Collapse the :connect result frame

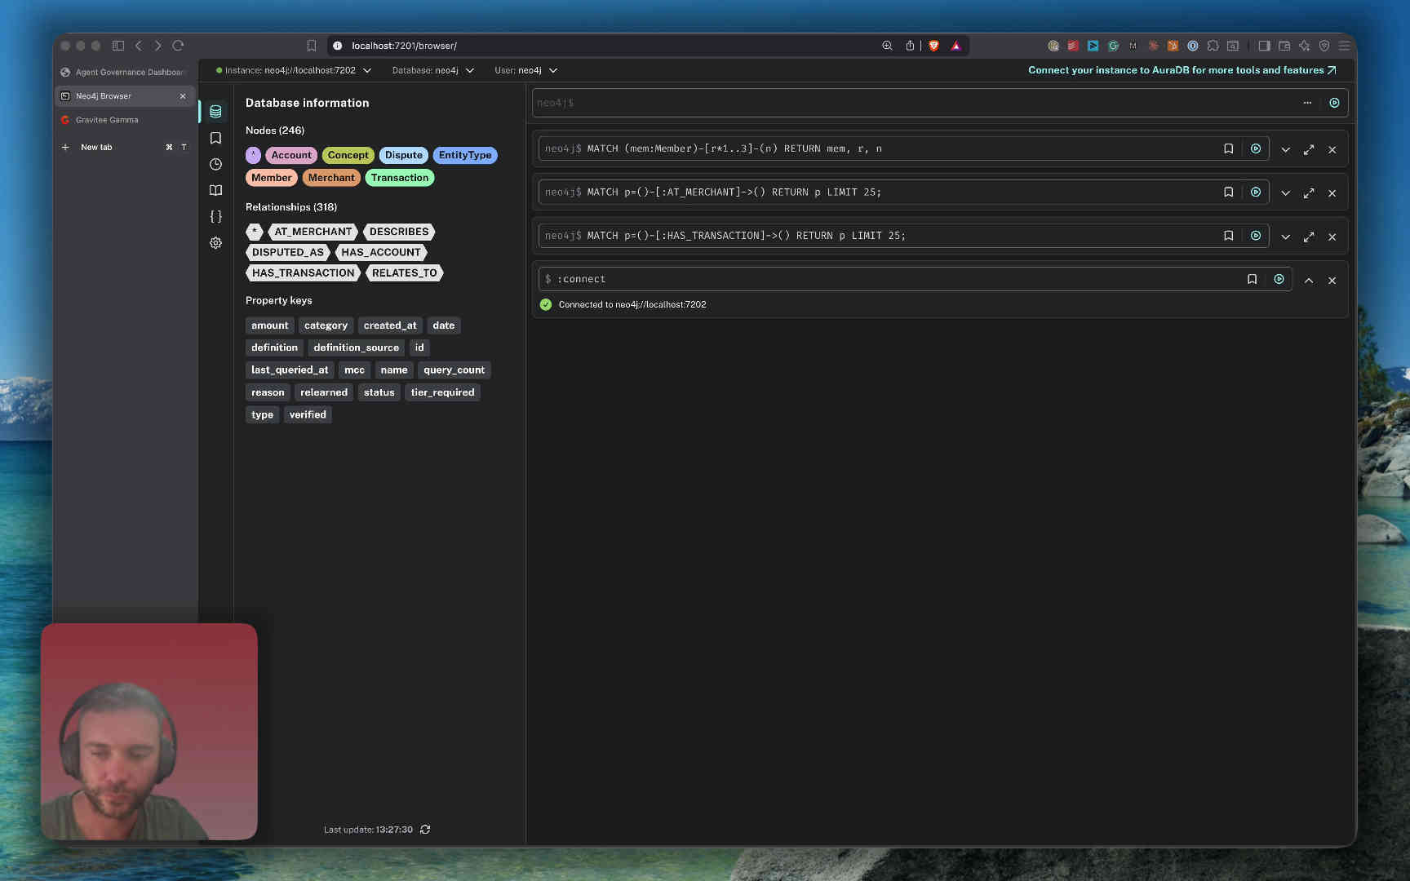(1309, 280)
